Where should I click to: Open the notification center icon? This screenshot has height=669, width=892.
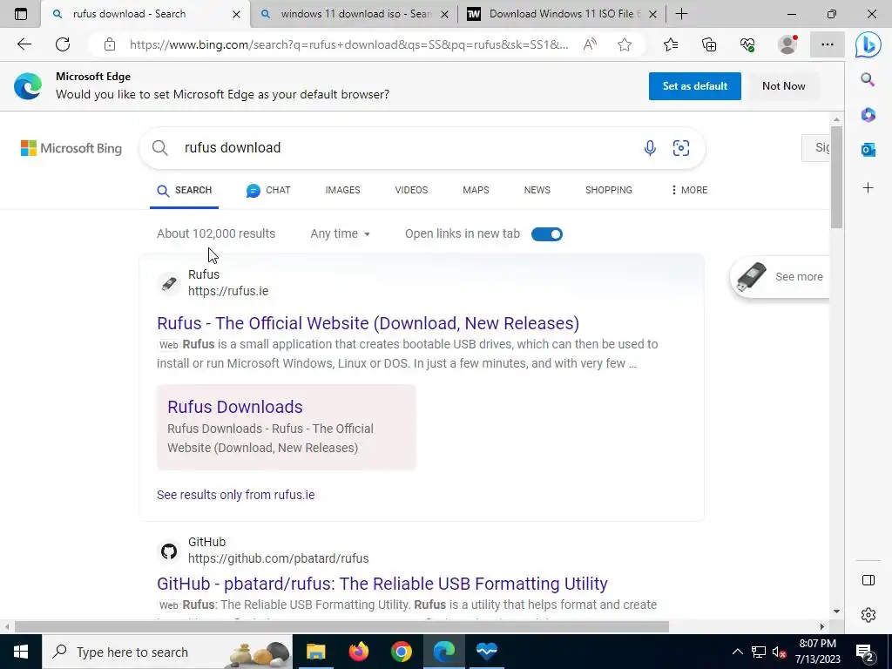click(x=865, y=652)
